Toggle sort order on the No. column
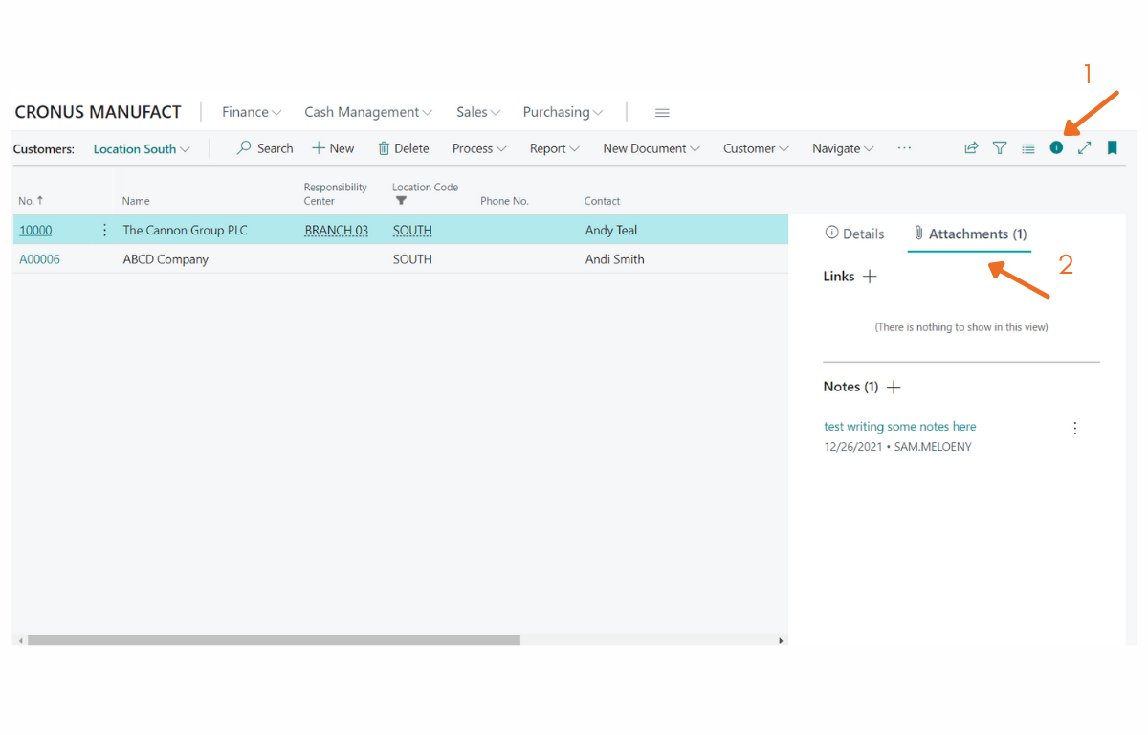The width and height of the screenshot is (1148, 735). (x=30, y=201)
